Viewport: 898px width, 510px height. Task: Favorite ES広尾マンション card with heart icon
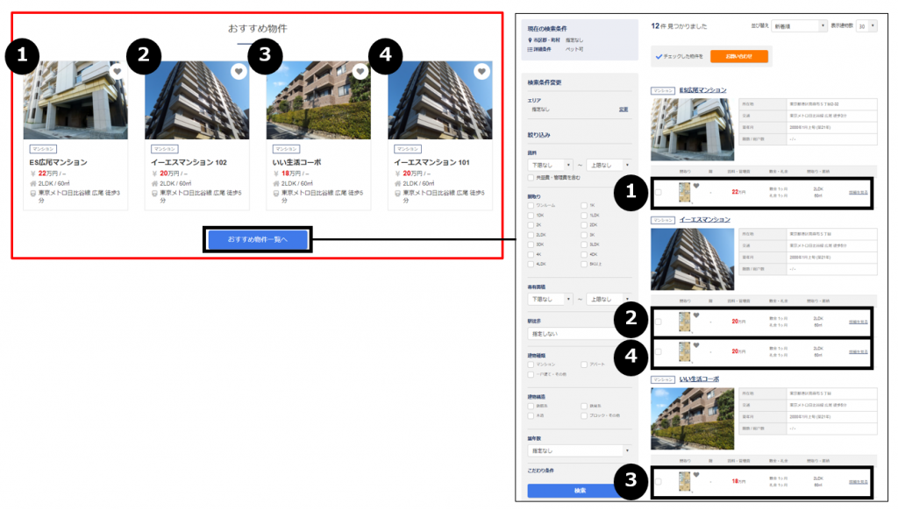coord(117,72)
